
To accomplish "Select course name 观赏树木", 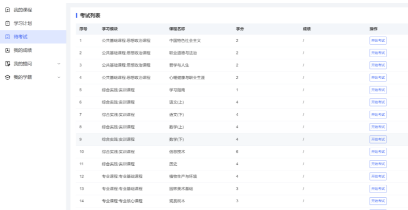I will tap(177, 201).
